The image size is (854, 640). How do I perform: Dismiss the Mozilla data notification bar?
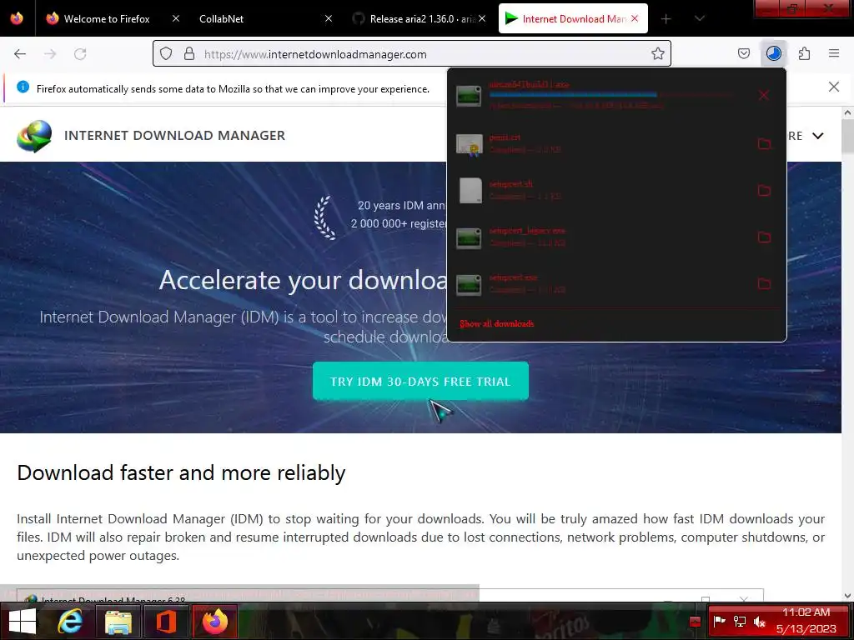[x=834, y=87]
